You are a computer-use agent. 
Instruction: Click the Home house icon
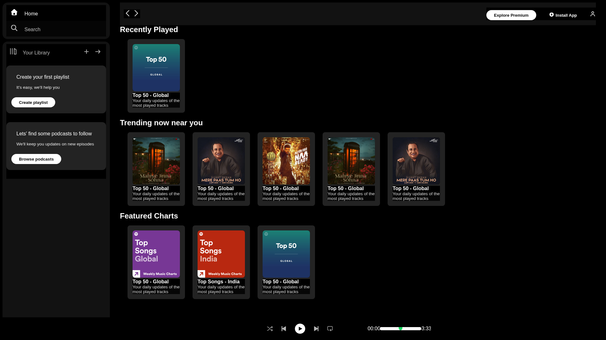(x=14, y=12)
